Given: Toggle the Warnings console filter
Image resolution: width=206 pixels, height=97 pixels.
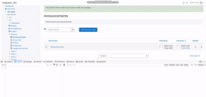Looking at the screenshot, I should coord(172,65).
